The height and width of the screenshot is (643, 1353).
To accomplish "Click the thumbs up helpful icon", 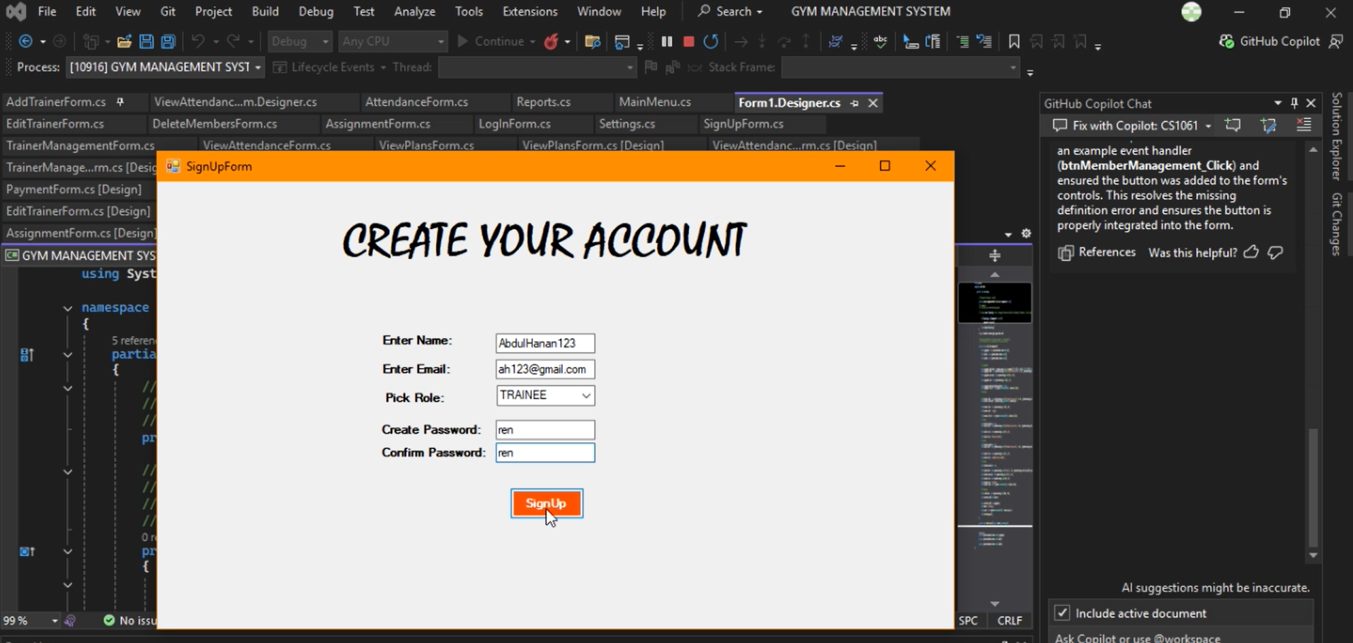I will [x=1251, y=253].
